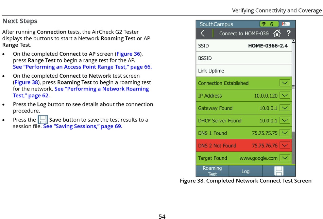Open the Access Point Range Test page 66 link
This screenshot has height=219, width=323.
[82, 67]
